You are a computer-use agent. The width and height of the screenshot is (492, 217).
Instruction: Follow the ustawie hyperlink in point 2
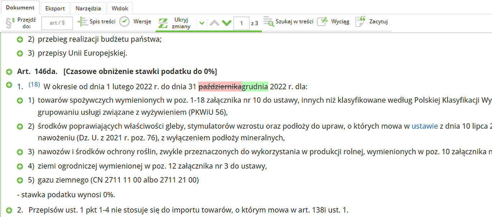tap(425, 126)
